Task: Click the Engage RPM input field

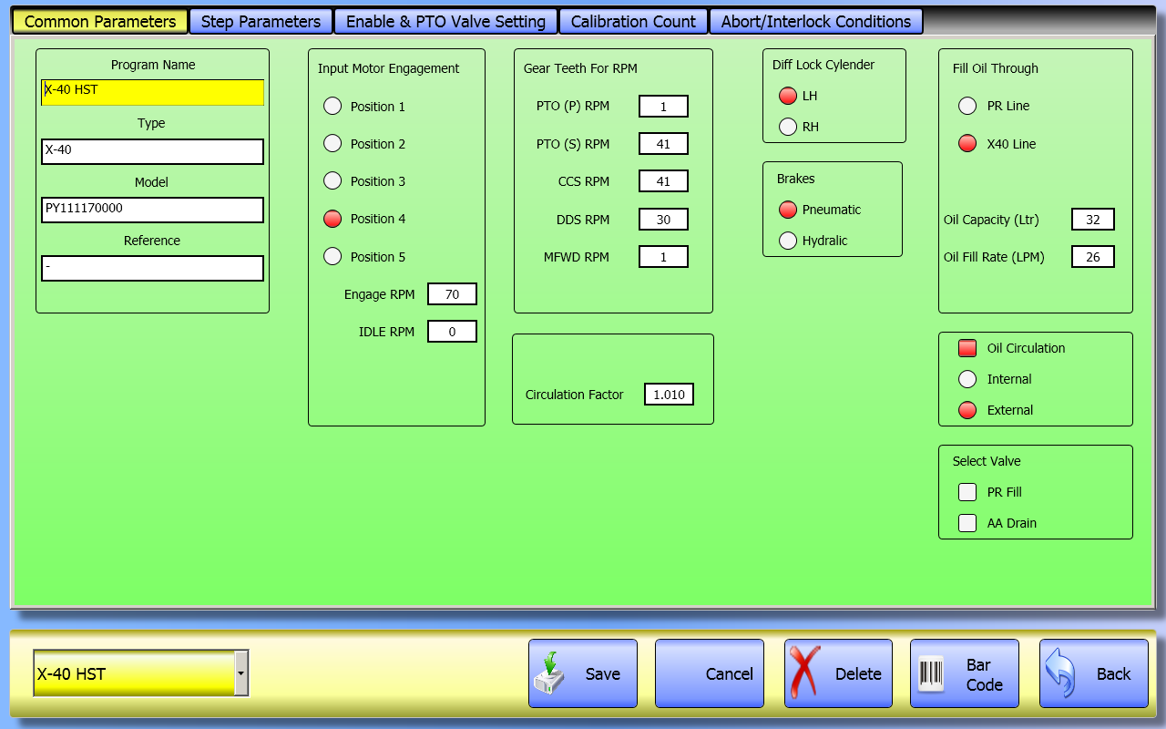Action: (452, 294)
